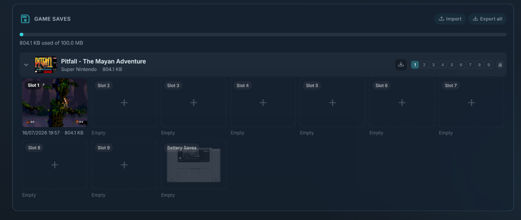Click the plus icon in Slot 8

[x=55, y=165]
